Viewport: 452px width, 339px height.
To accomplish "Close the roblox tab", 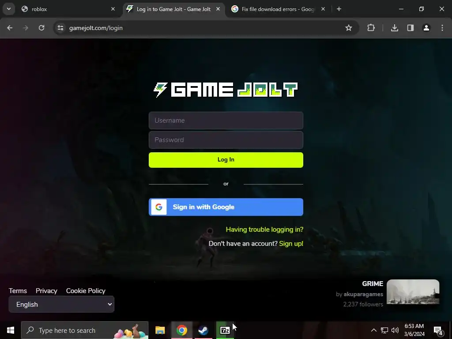I will (113, 9).
